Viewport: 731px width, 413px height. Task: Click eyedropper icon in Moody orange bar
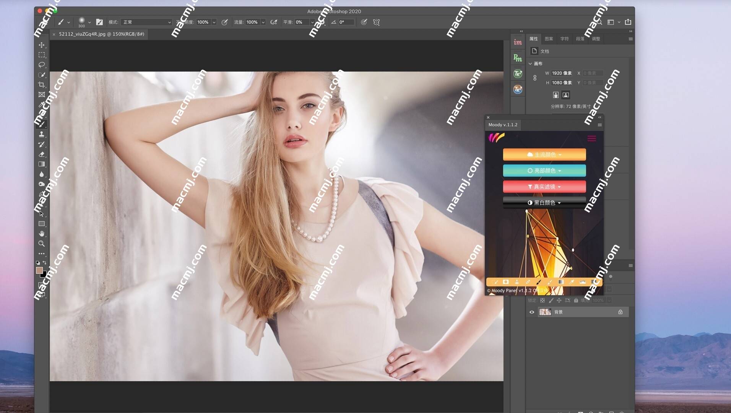(x=572, y=282)
